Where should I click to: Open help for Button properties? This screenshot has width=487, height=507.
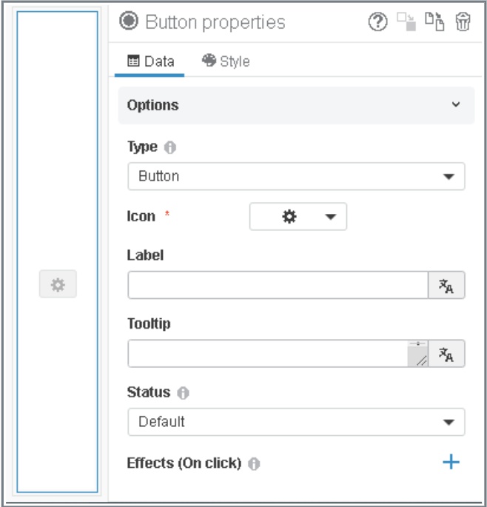(377, 22)
